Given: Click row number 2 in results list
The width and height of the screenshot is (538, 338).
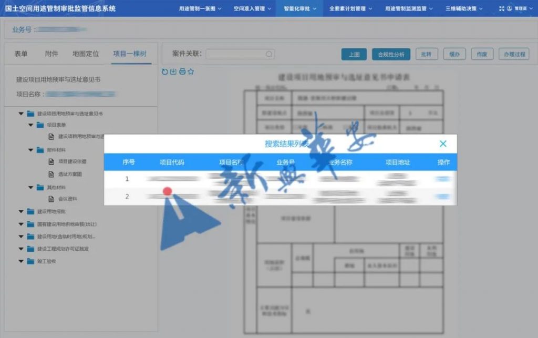Looking at the screenshot, I should point(127,196).
